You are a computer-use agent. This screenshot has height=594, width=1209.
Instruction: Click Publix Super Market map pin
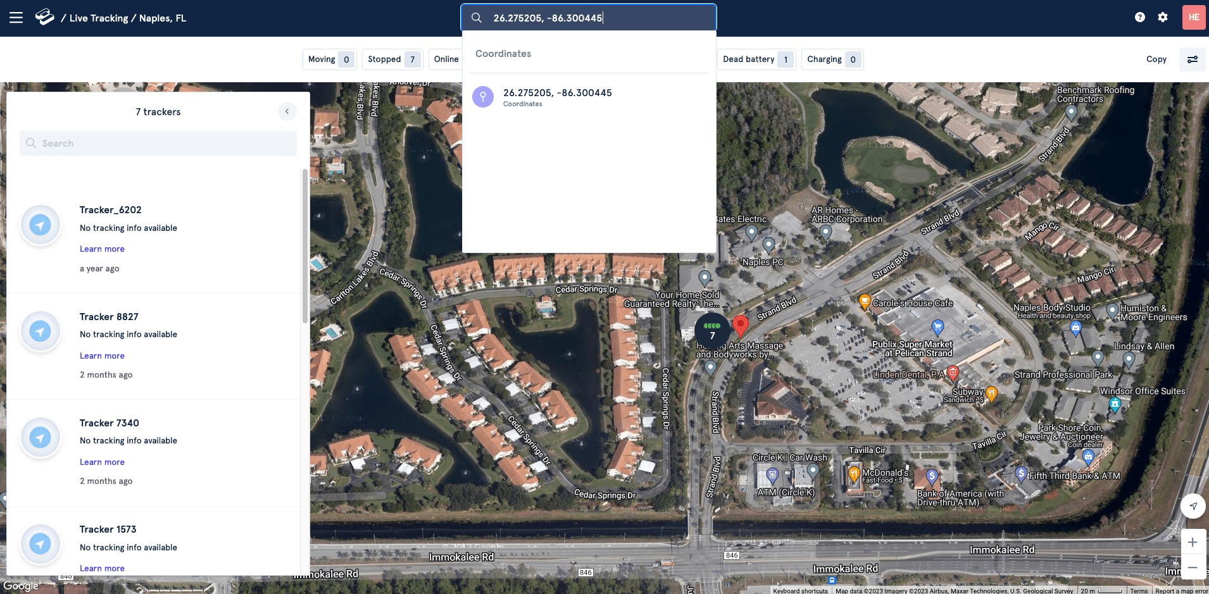pos(937,327)
